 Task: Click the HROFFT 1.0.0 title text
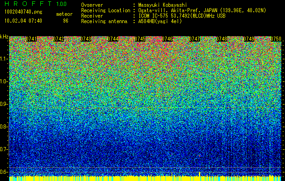coord(36,4)
